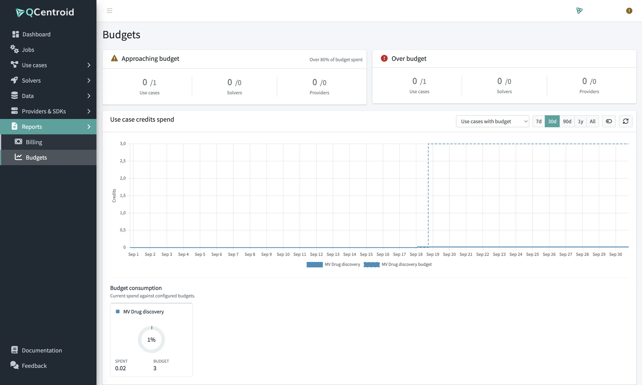Open the Jobs menu item
Screen dimensions: 642x385
(48, 50)
